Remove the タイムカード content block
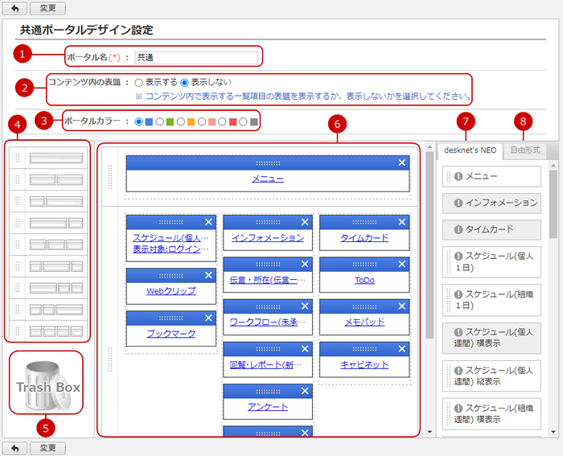 point(402,222)
